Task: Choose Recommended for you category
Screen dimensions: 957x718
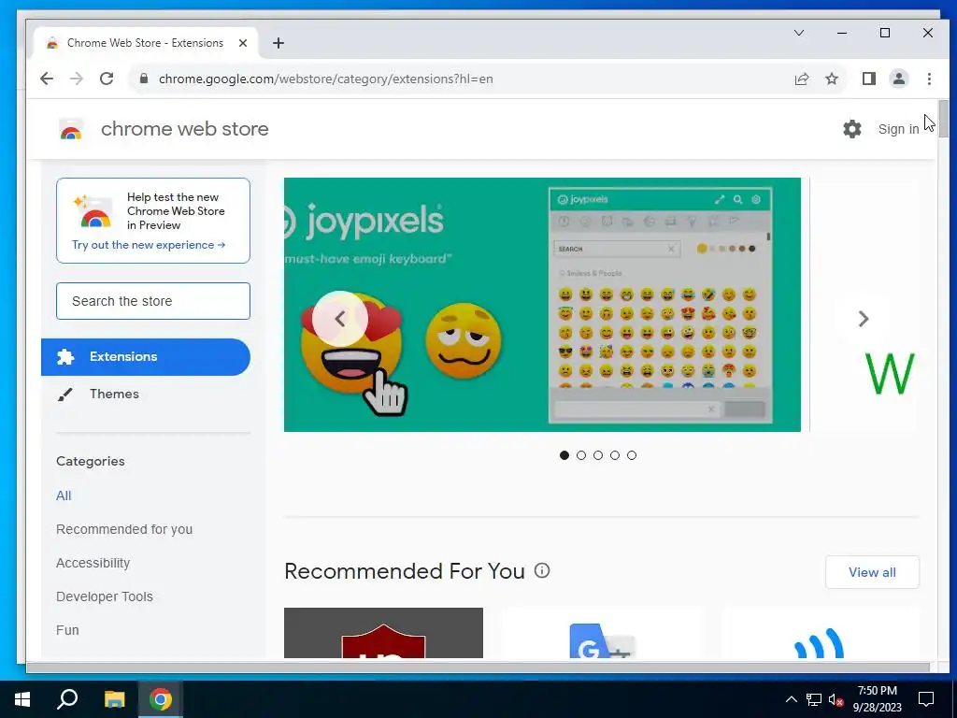Action: tap(124, 529)
